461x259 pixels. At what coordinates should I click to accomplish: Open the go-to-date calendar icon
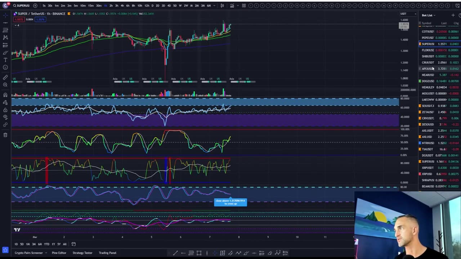(x=73, y=244)
